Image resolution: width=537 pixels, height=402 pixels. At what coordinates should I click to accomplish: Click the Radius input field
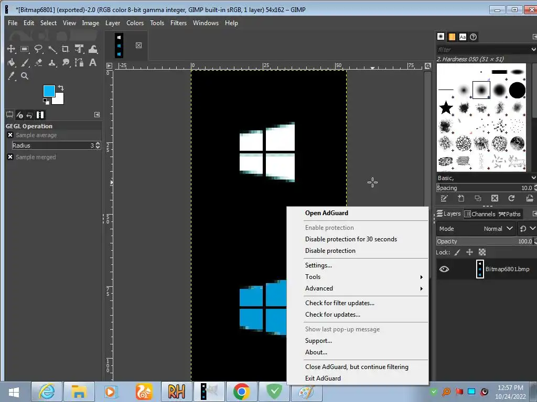[53, 146]
